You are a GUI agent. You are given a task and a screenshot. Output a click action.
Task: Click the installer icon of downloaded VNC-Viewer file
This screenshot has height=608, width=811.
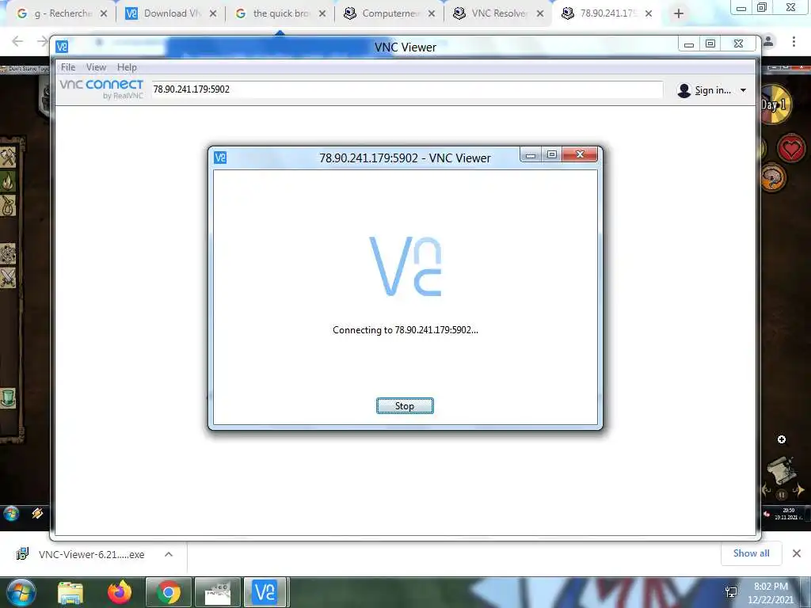point(22,554)
